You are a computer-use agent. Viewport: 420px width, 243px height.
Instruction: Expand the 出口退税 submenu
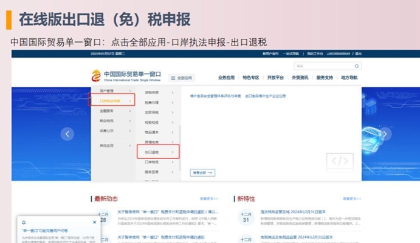click(157, 151)
